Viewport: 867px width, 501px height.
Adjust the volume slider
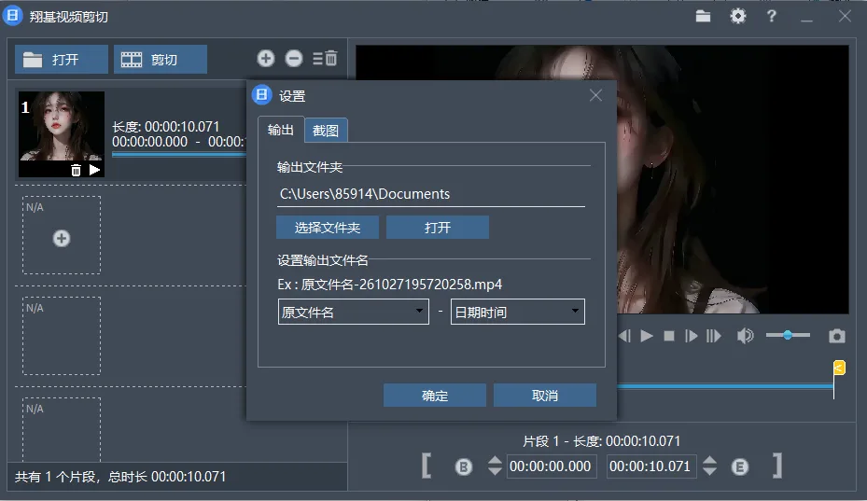point(788,335)
